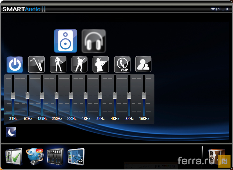The height and width of the screenshot is (170, 233).
Task: Switch to the headphones output icon
Action: click(x=94, y=41)
